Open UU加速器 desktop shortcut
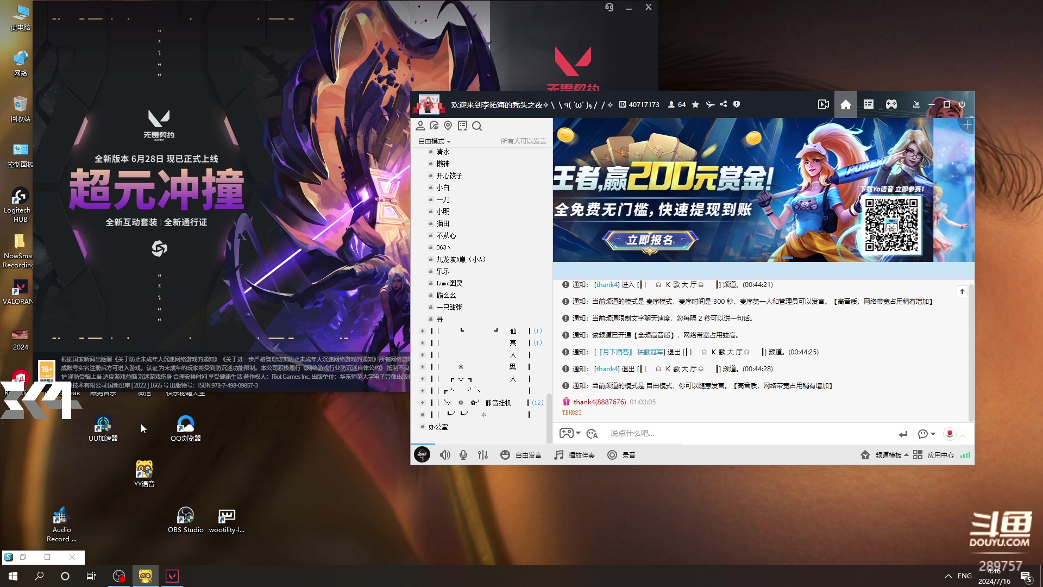1043x587 pixels. coord(103,429)
